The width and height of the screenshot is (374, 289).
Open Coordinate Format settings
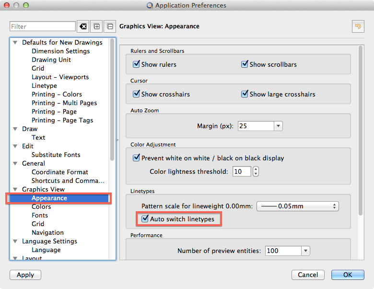tap(60, 172)
